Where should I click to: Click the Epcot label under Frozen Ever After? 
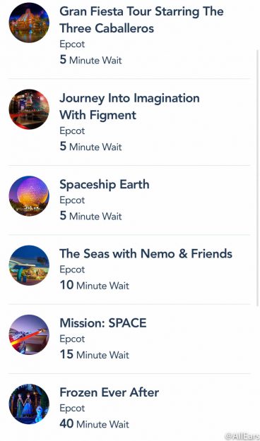click(72, 409)
